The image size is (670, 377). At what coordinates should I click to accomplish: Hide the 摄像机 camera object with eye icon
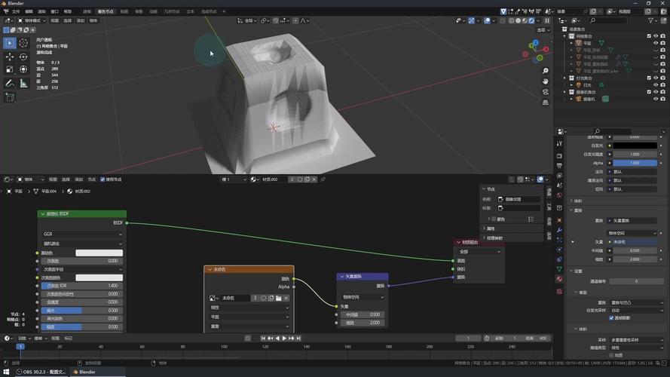(656, 99)
